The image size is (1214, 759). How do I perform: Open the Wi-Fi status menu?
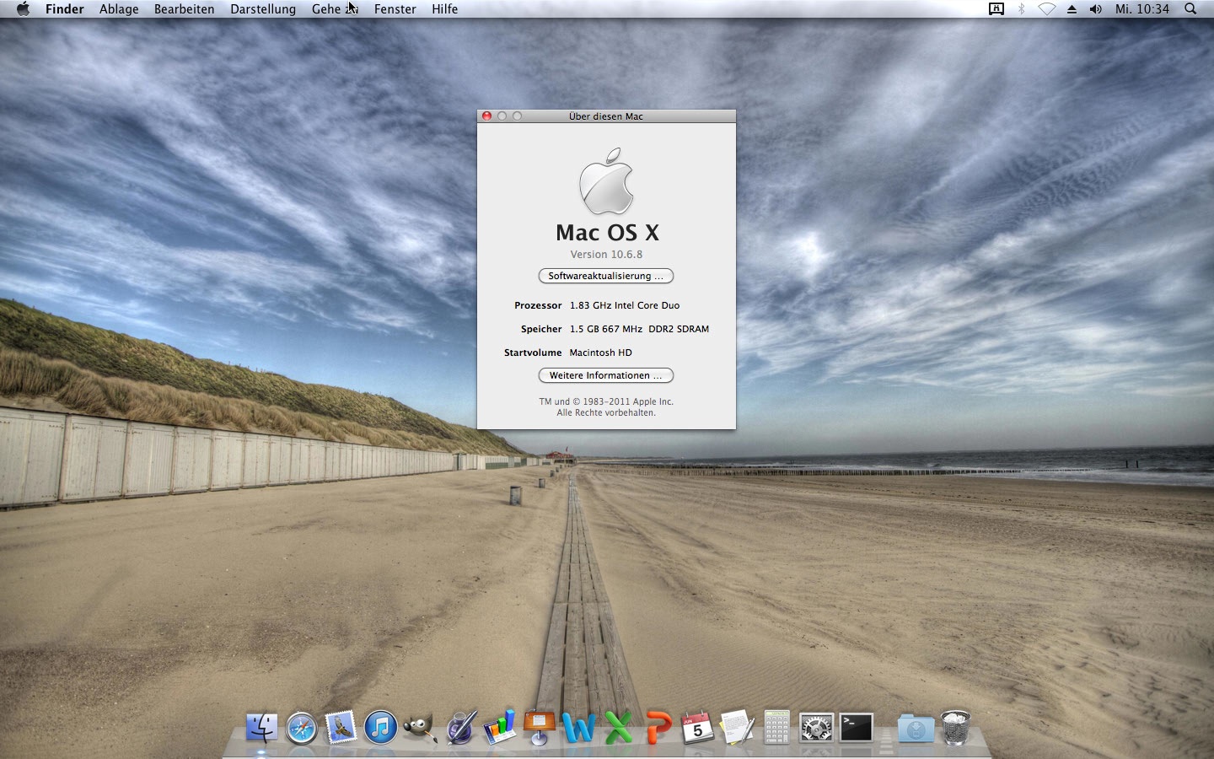coord(1047,9)
